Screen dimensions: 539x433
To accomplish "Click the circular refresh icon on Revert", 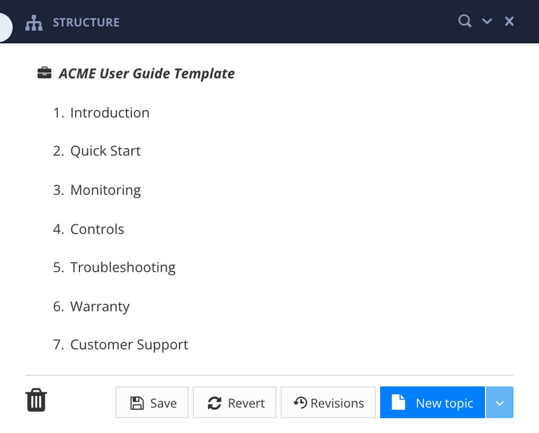I will [215, 403].
